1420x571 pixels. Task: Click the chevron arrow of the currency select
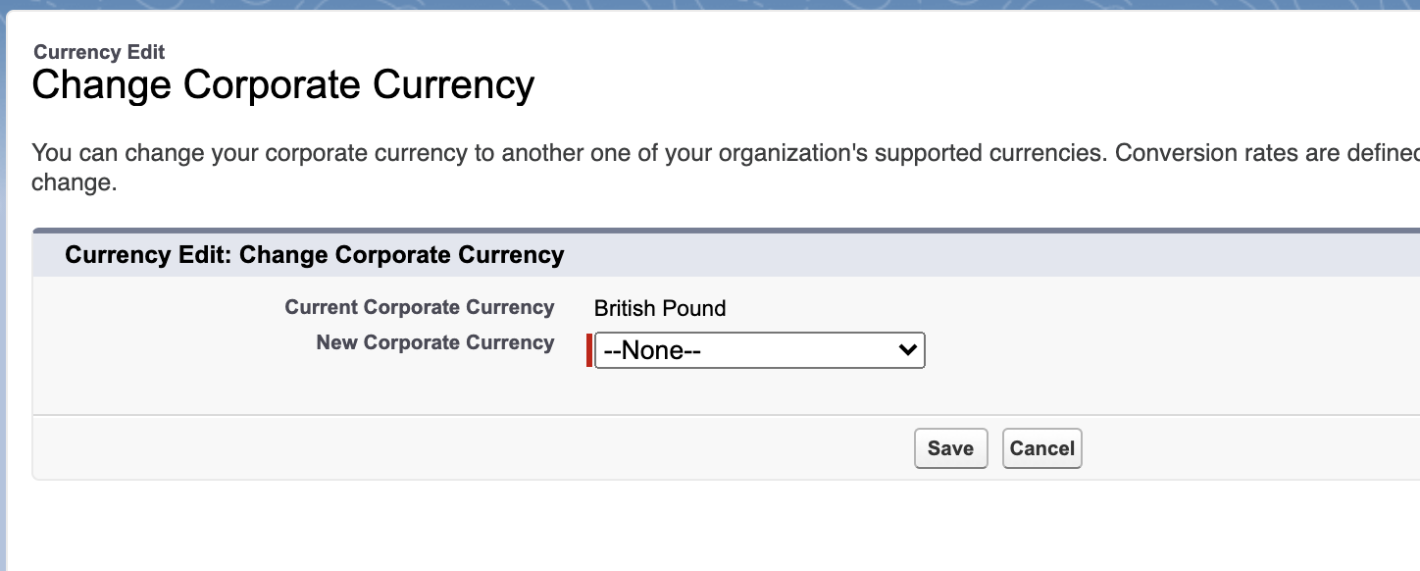point(908,349)
